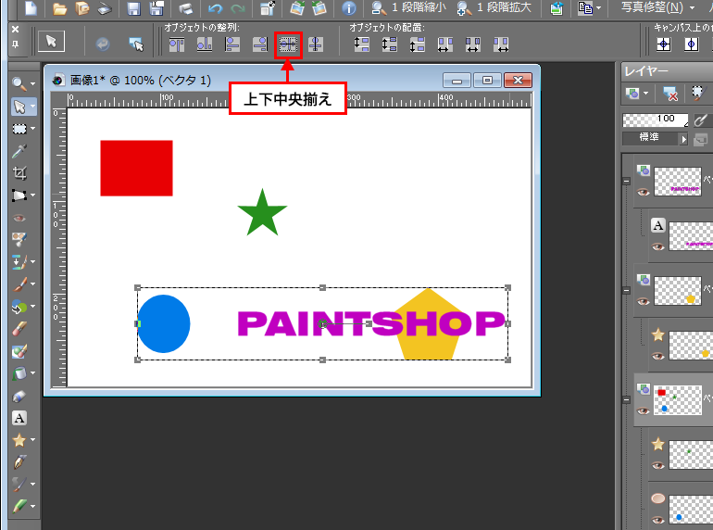Align objects to right
The image size is (713, 530).
(260, 44)
